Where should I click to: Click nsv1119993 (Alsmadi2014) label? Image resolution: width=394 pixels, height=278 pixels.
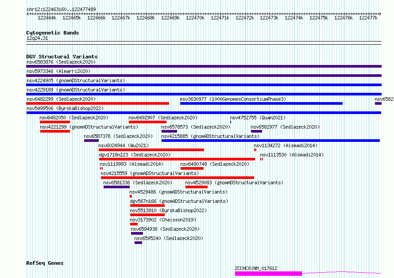[131, 164]
